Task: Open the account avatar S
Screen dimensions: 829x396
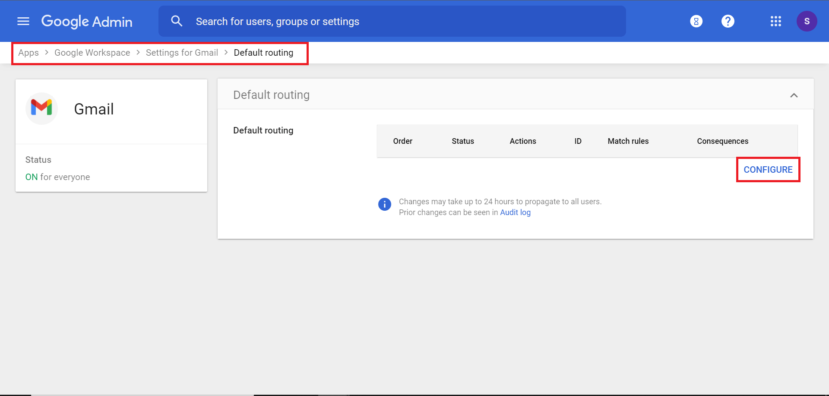Action: pos(807,21)
